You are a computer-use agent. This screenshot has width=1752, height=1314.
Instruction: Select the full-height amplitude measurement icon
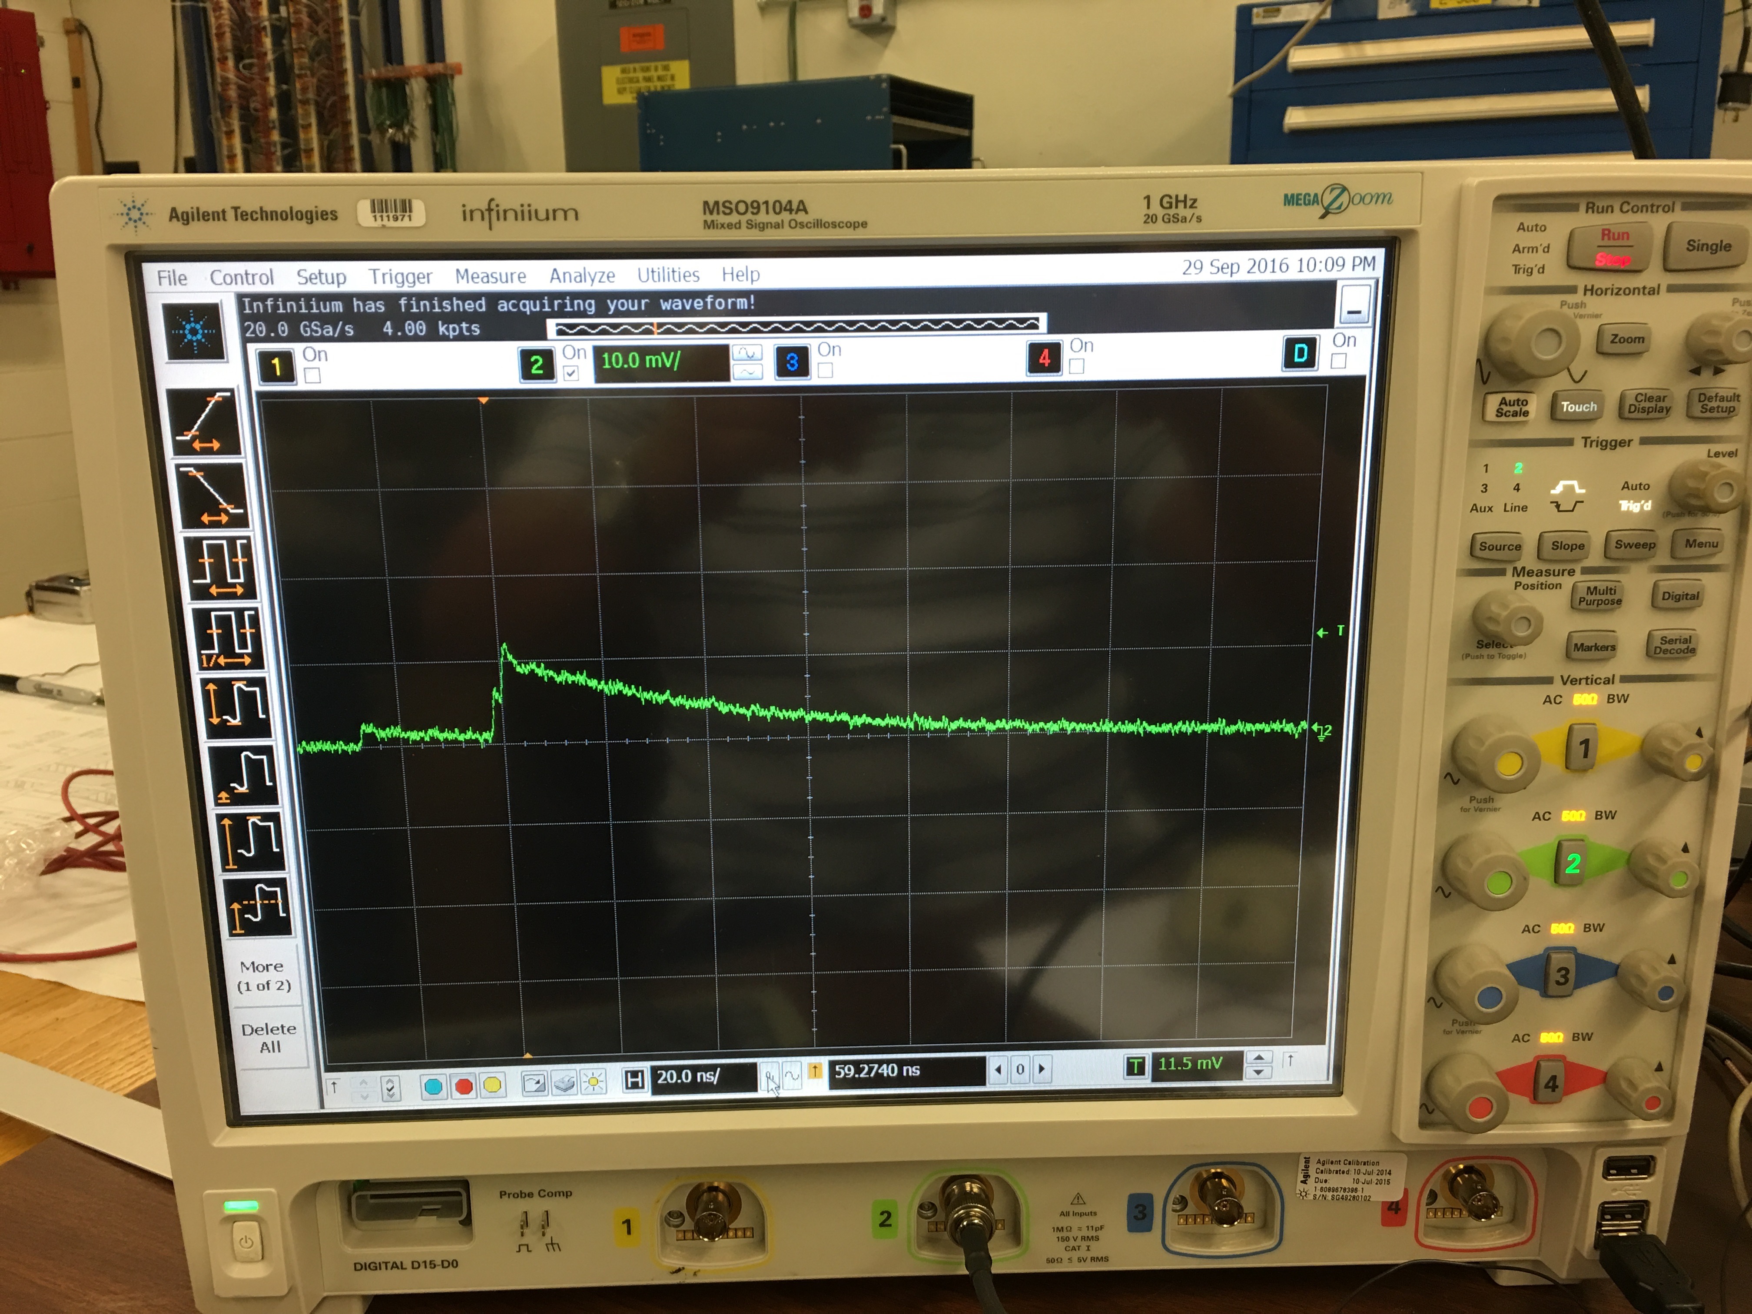250,842
